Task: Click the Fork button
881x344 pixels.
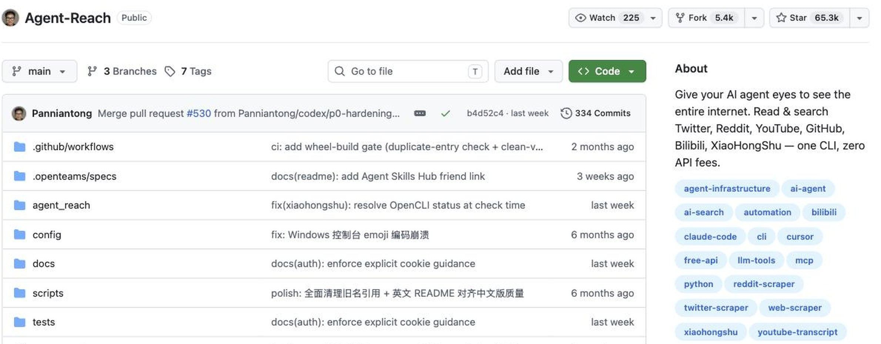Action: click(x=706, y=18)
